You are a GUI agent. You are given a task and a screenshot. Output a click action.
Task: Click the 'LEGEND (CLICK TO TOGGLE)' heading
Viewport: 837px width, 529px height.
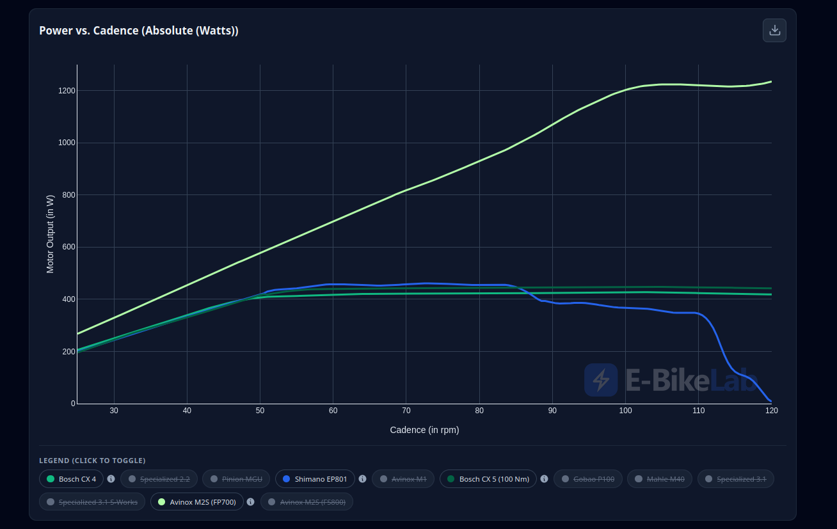coord(92,461)
